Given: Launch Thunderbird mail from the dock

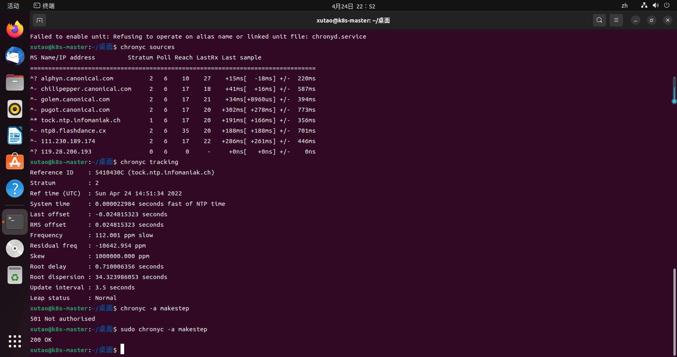Looking at the screenshot, I should 15,56.
